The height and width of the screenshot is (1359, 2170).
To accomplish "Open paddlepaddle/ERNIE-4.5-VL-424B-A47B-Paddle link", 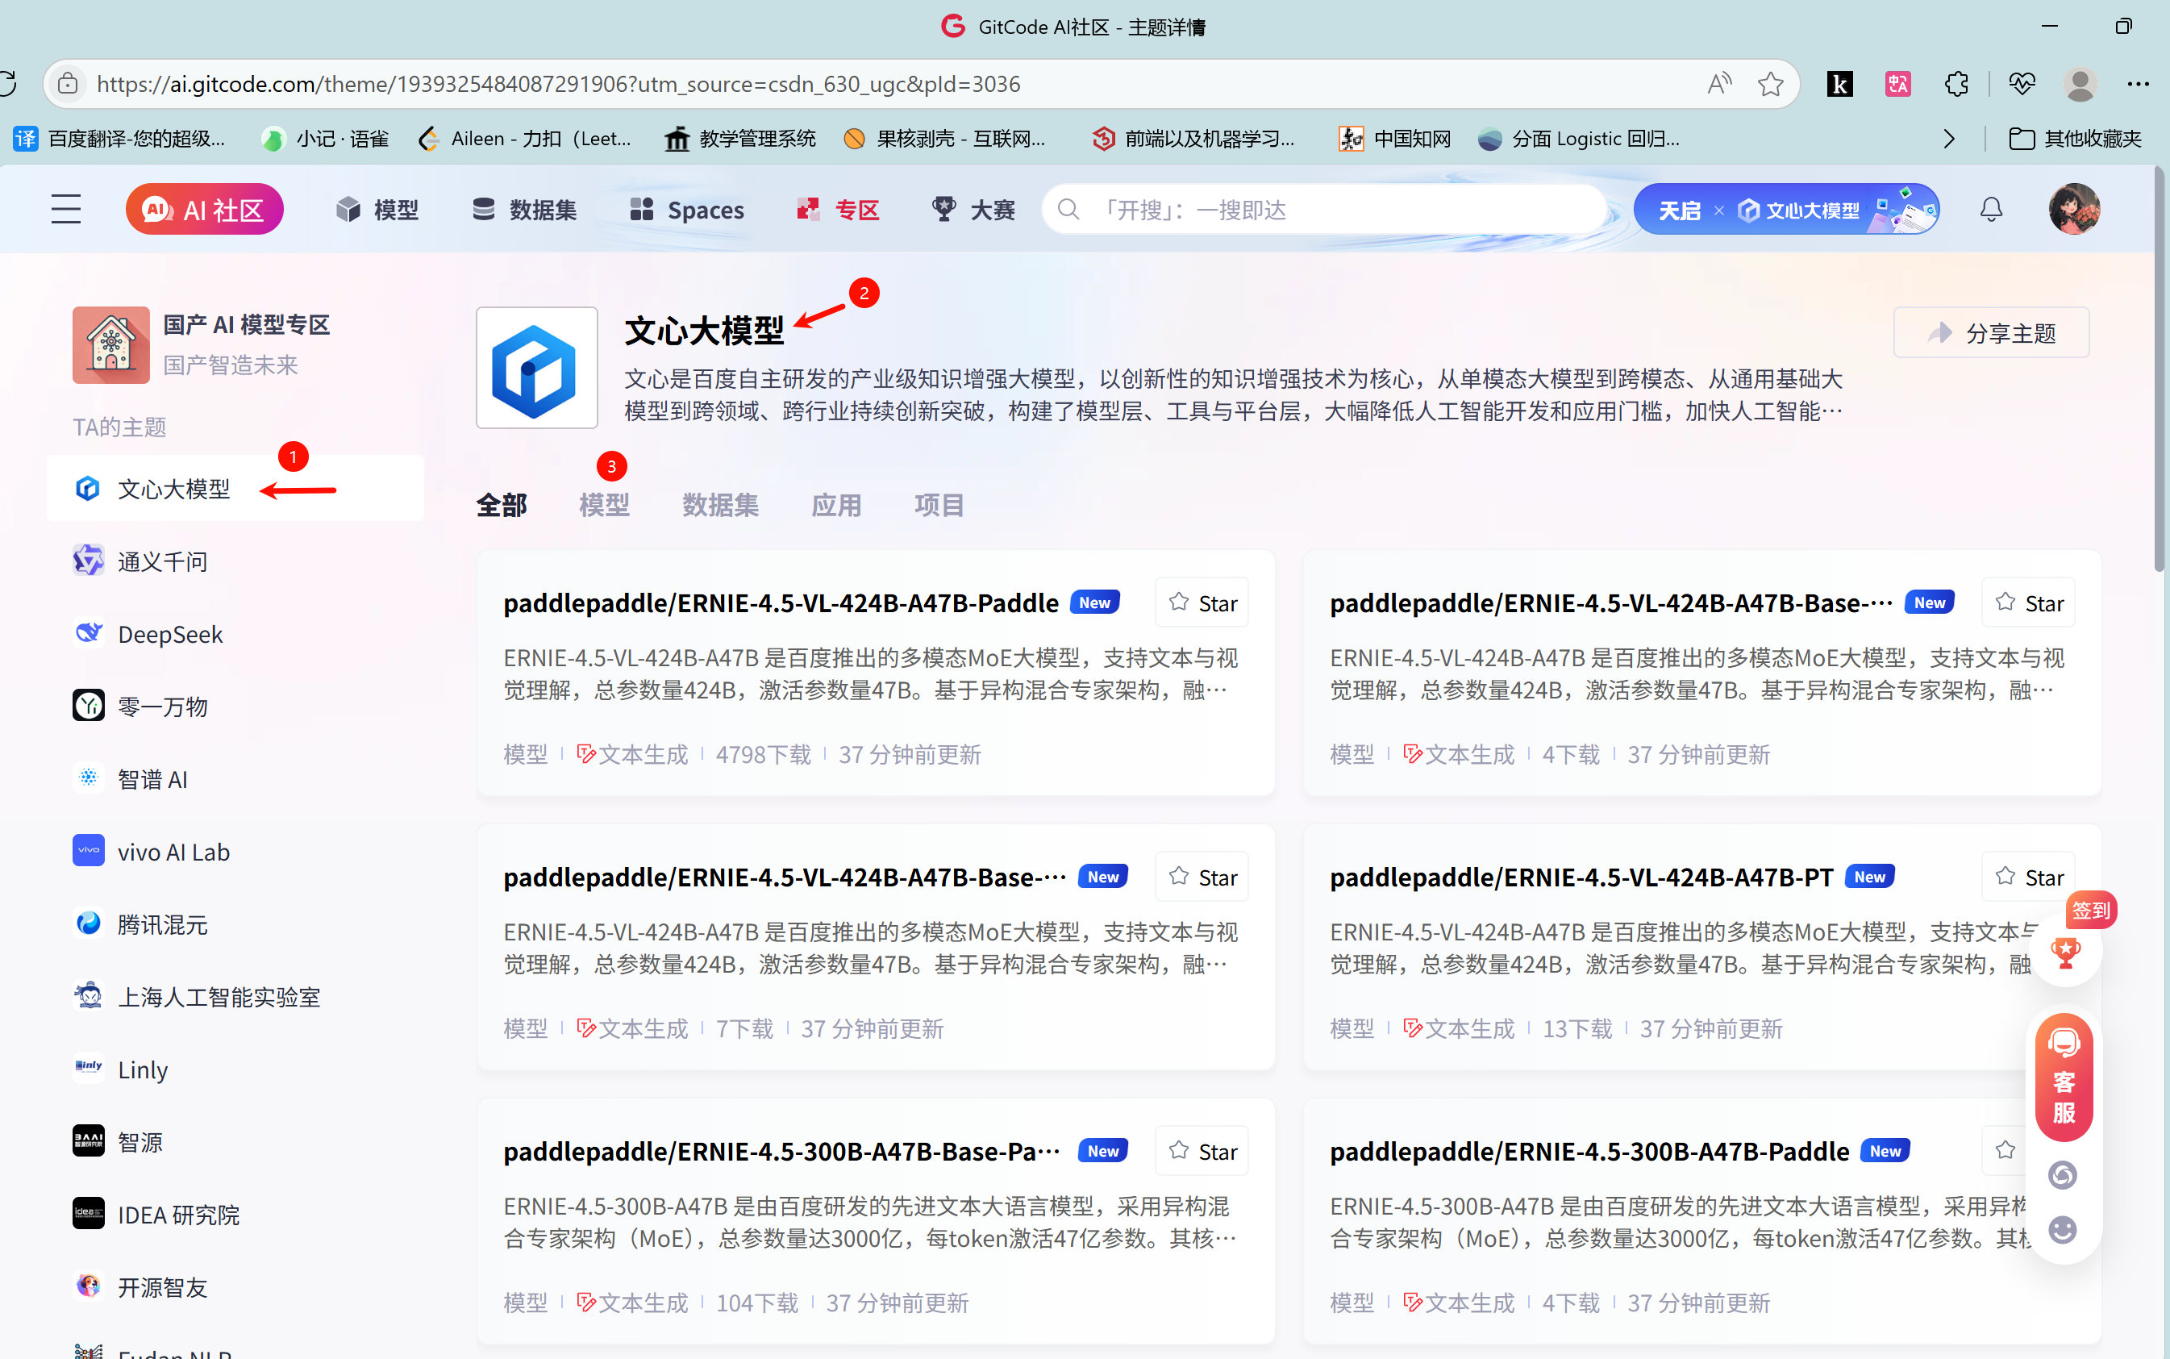I will coord(781,602).
